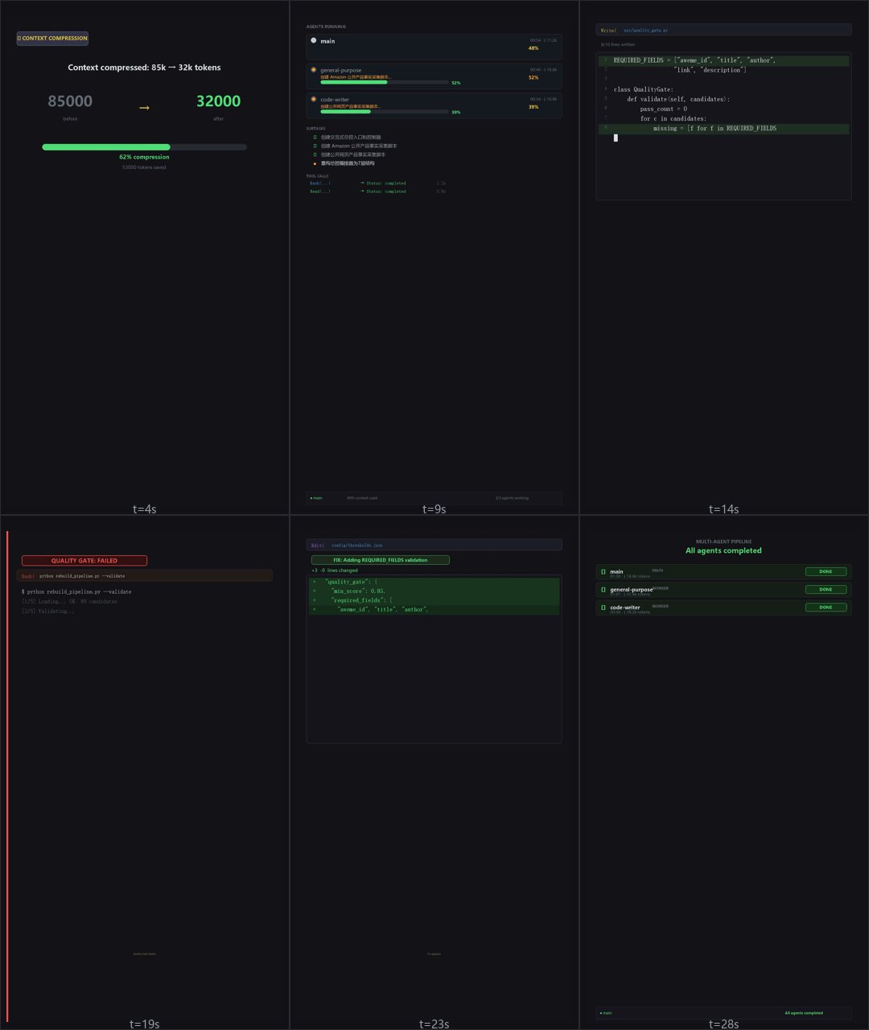The image size is (869, 1030).
Task: Click the '+3 -0 lines changed' label
Action: tap(335, 571)
